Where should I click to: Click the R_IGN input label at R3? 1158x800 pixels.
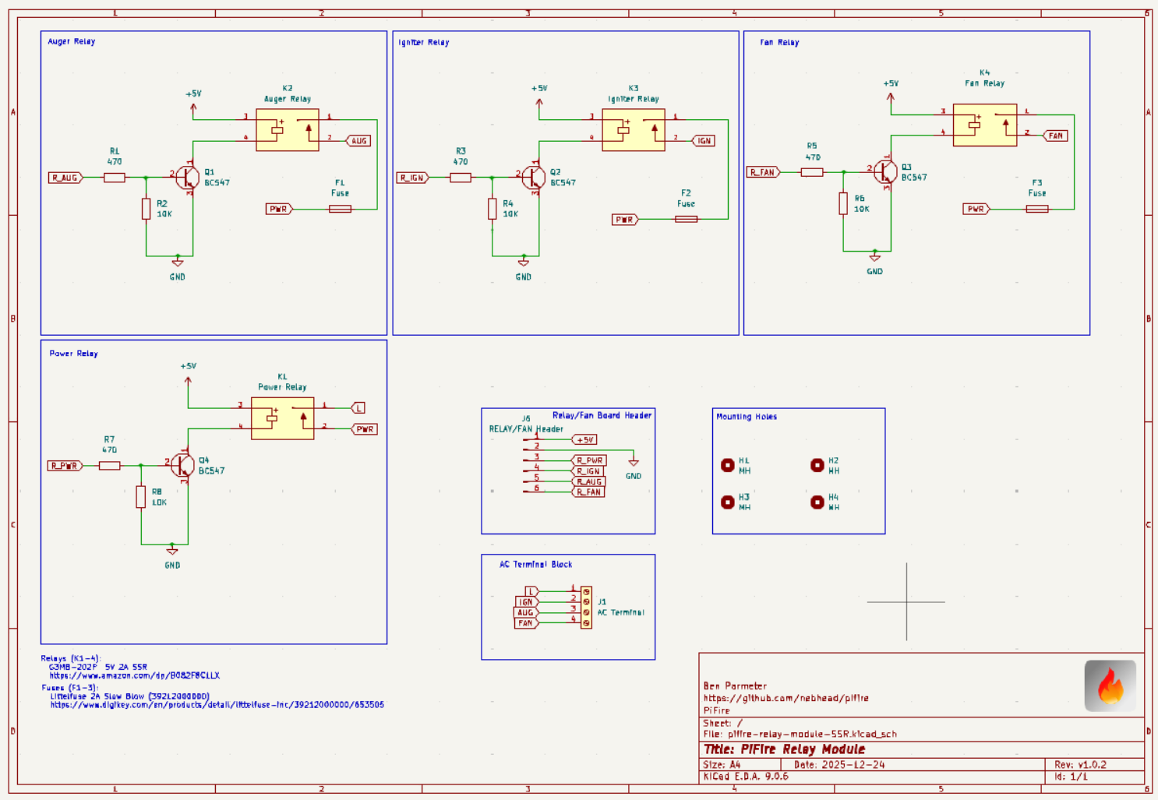click(412, 178)
